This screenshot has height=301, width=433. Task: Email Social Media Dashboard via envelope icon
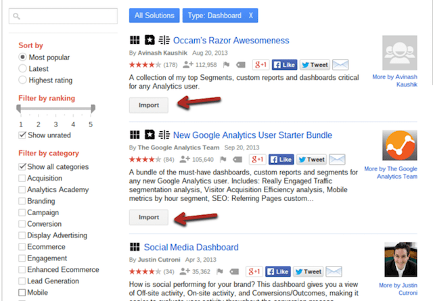tap(334, 271)
